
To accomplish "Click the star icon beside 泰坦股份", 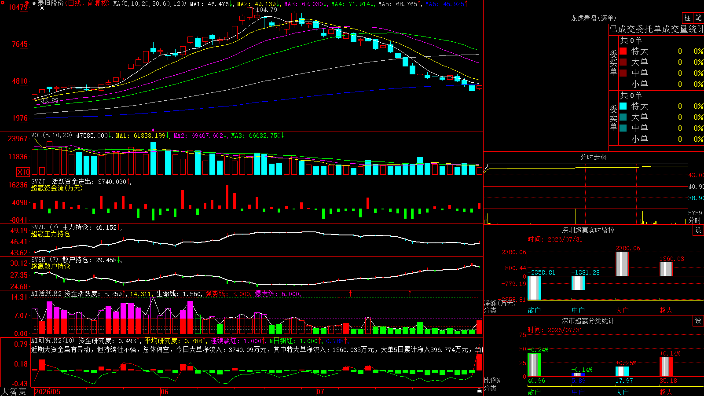I will [x=34, y=4].
